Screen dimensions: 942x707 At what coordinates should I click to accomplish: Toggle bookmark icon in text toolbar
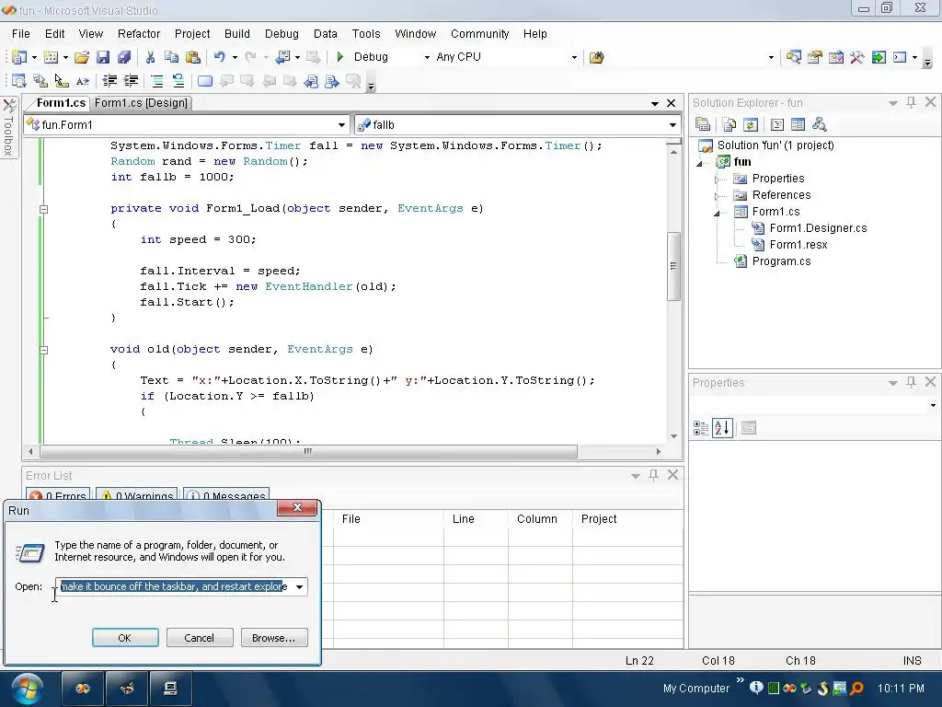[x=205, y=81]
